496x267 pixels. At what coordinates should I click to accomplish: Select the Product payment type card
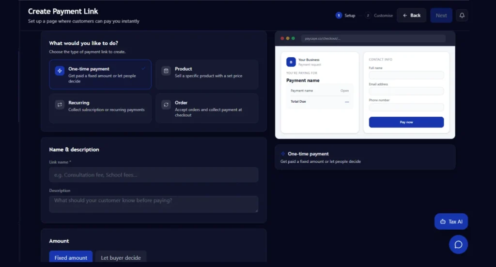click(x=207, y=74)
